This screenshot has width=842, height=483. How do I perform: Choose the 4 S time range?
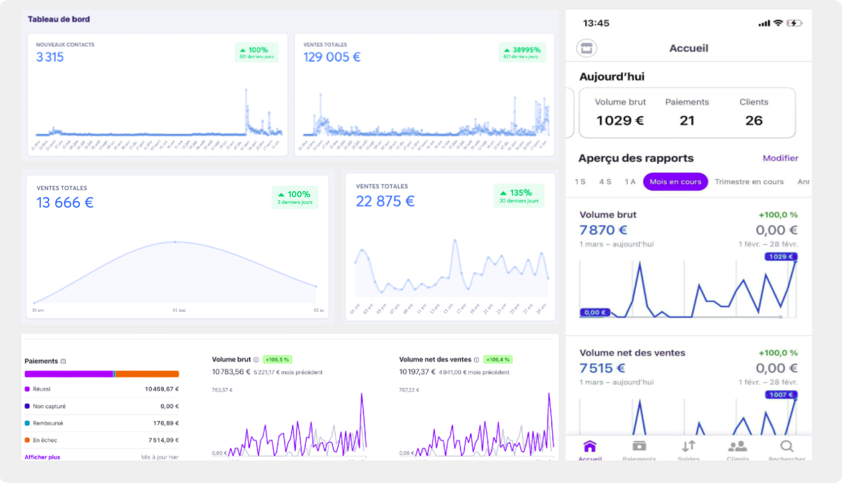click(605, 182)
